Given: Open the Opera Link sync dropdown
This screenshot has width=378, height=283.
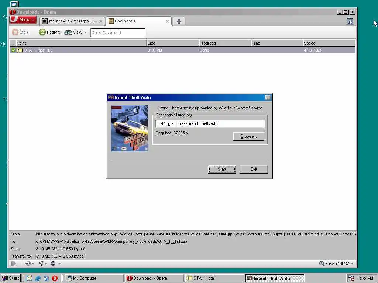Looking at the screenshot, I should (30, 263).
